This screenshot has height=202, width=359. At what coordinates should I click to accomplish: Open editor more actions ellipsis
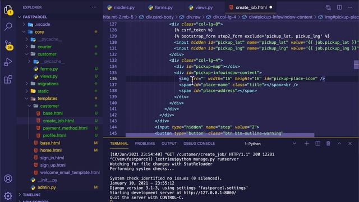pyautogui.click(x=350, y=7)
